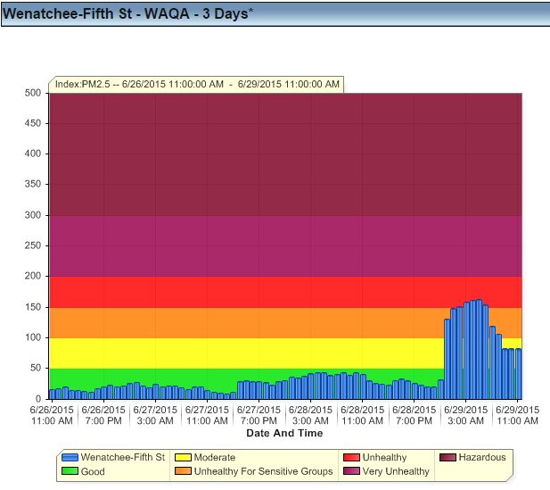Click the 350 y-axis label
The width and height of the screenshot is (550, 490).
(33, 184)
